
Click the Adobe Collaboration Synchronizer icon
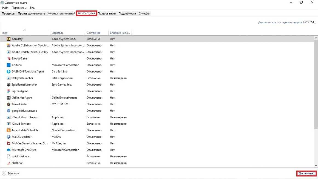click(8, 45)
